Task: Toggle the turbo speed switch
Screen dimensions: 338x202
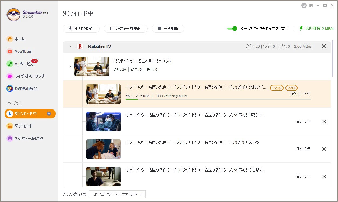Action: (232, 29)
